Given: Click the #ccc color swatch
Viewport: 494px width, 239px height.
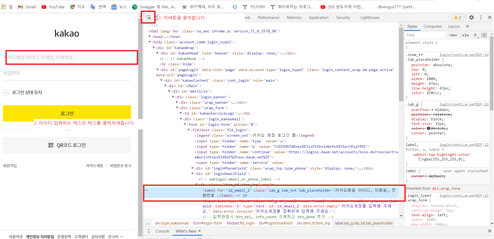Looking at the screenshot, I should tap(429, 93).
